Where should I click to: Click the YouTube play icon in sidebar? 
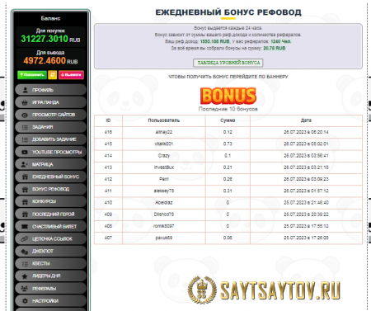click(x=25, y=152)
